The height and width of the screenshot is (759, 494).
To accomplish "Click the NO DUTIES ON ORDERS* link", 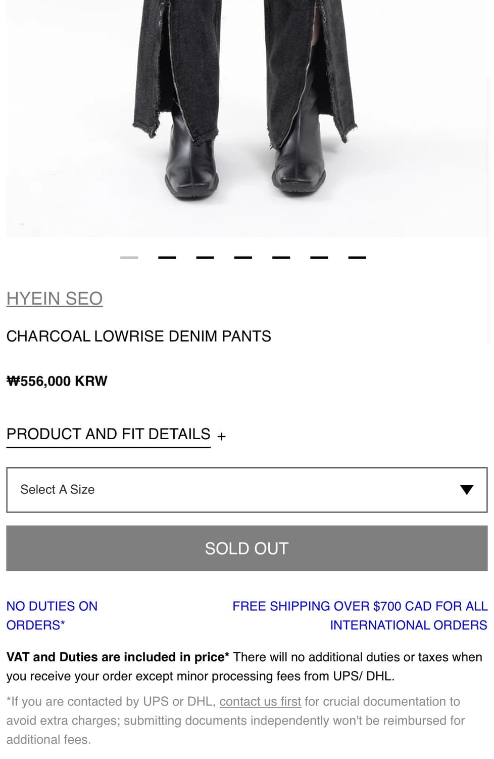I will click(x=52, y=615).
